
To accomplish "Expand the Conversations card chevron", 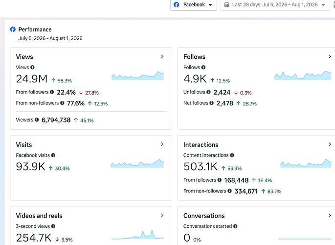I will pos(330,216).
